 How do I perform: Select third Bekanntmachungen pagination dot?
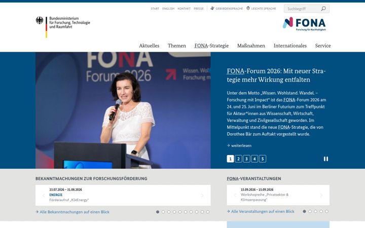pyautogui.click(x=169, y=212)
